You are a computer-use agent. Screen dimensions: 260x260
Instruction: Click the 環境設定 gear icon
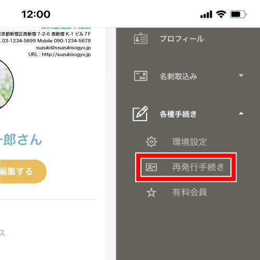tap(151, 142)
